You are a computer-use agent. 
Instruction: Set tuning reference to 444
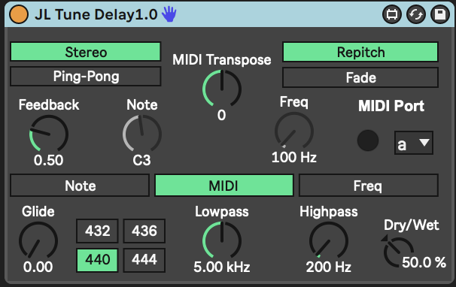pyautogui.click(x=144, y=260)
